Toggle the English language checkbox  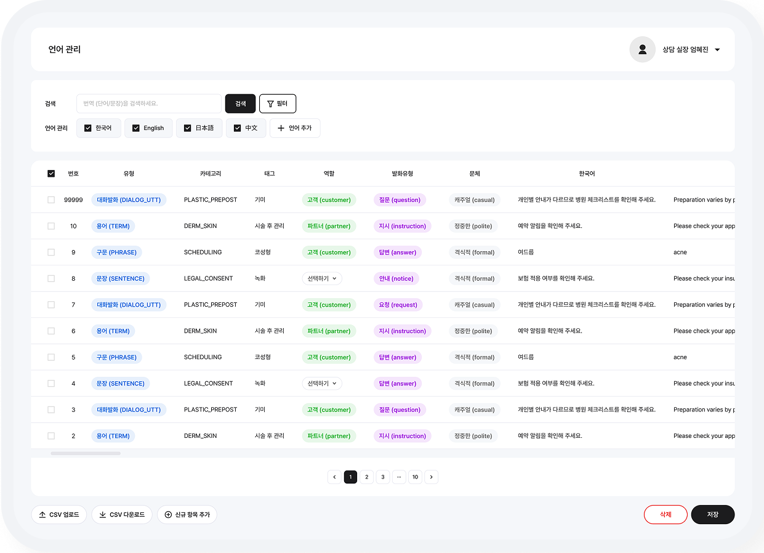pos(136,128)
